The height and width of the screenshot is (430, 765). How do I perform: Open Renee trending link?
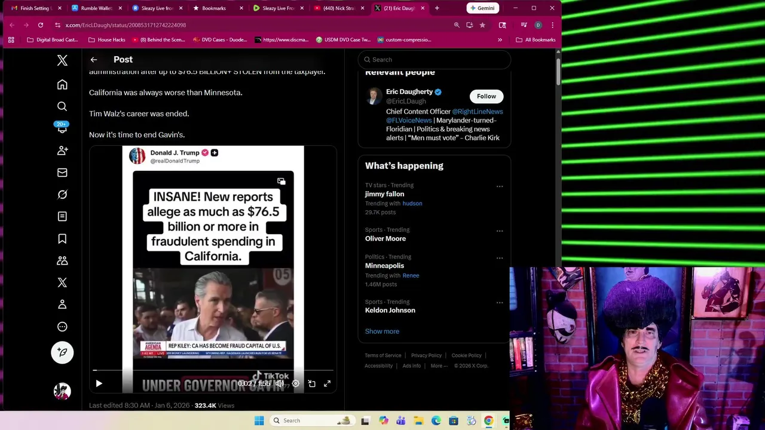411,276
